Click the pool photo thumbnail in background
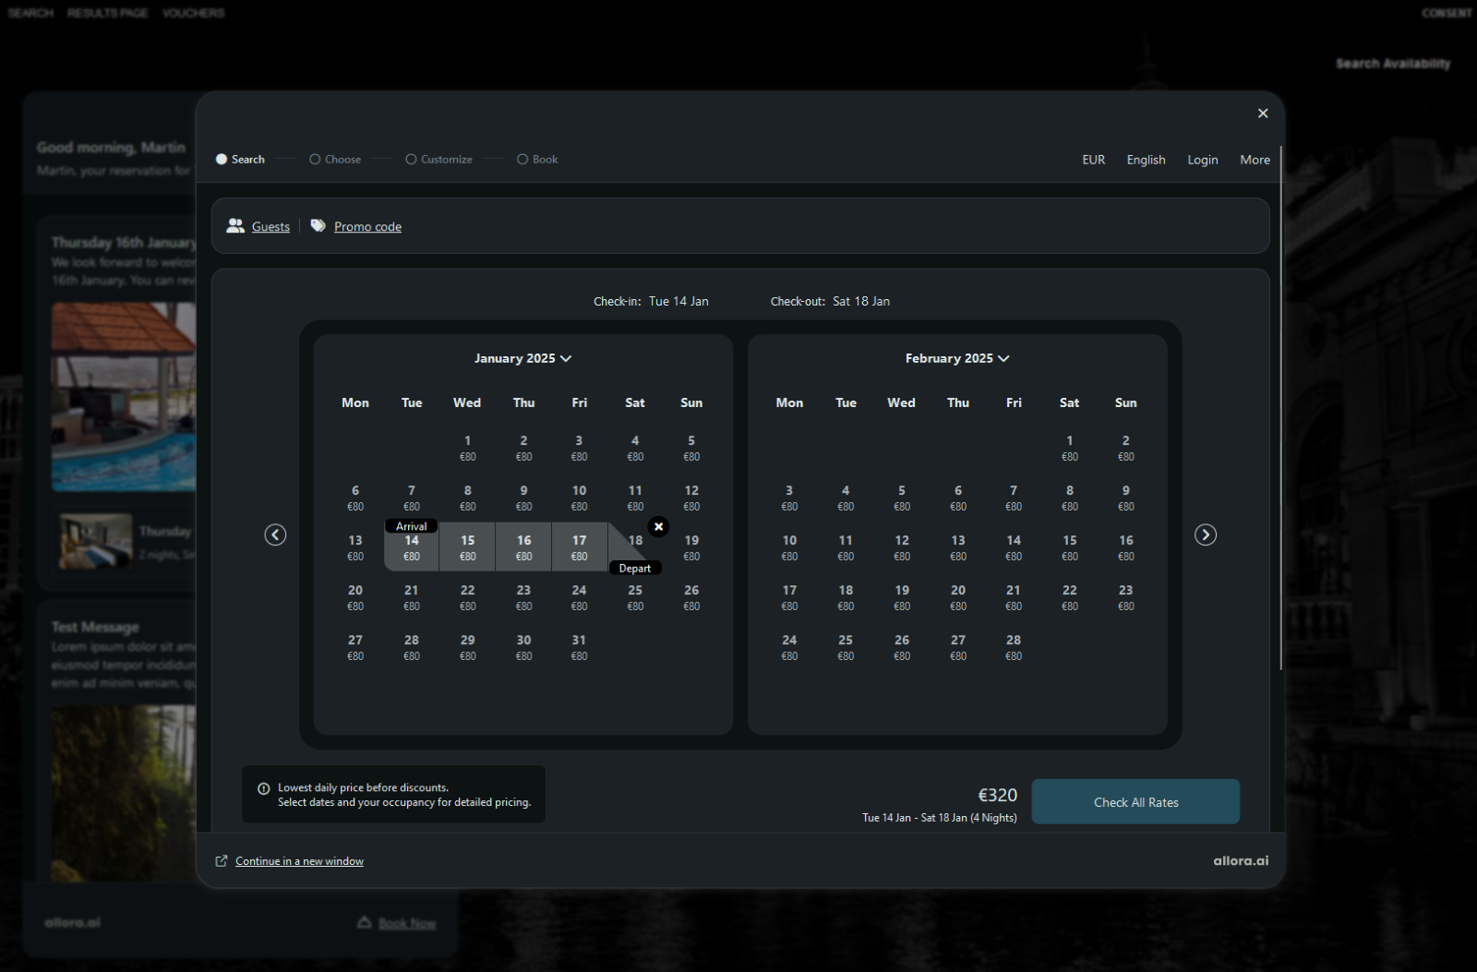The height and width of the screenshot is (972, 1477). point(124,397)
